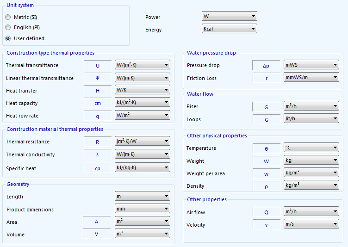Change the Length unit dropdown
The height and width of the screenshot is (247, 348).
142,197
